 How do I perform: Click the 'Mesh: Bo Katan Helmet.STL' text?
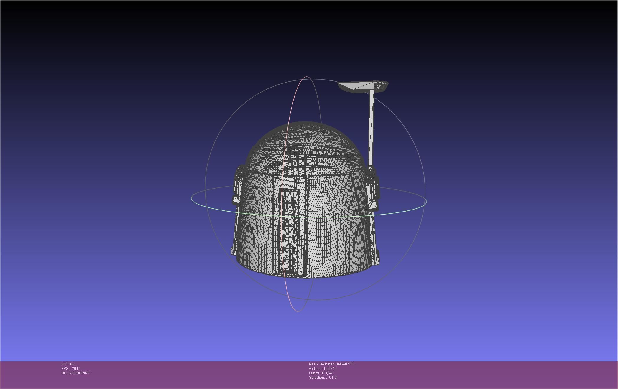[x=332, y=364]
